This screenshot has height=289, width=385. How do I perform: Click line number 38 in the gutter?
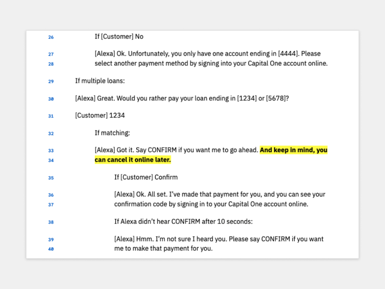point(51,222)
